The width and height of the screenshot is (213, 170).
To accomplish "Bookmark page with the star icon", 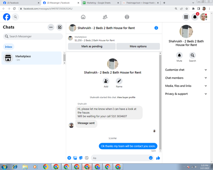I will 187,8.
